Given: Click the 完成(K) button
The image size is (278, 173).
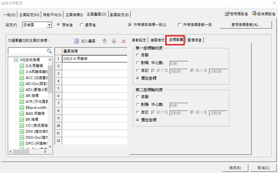Looking at the screenshot, I should coord(235,168).
